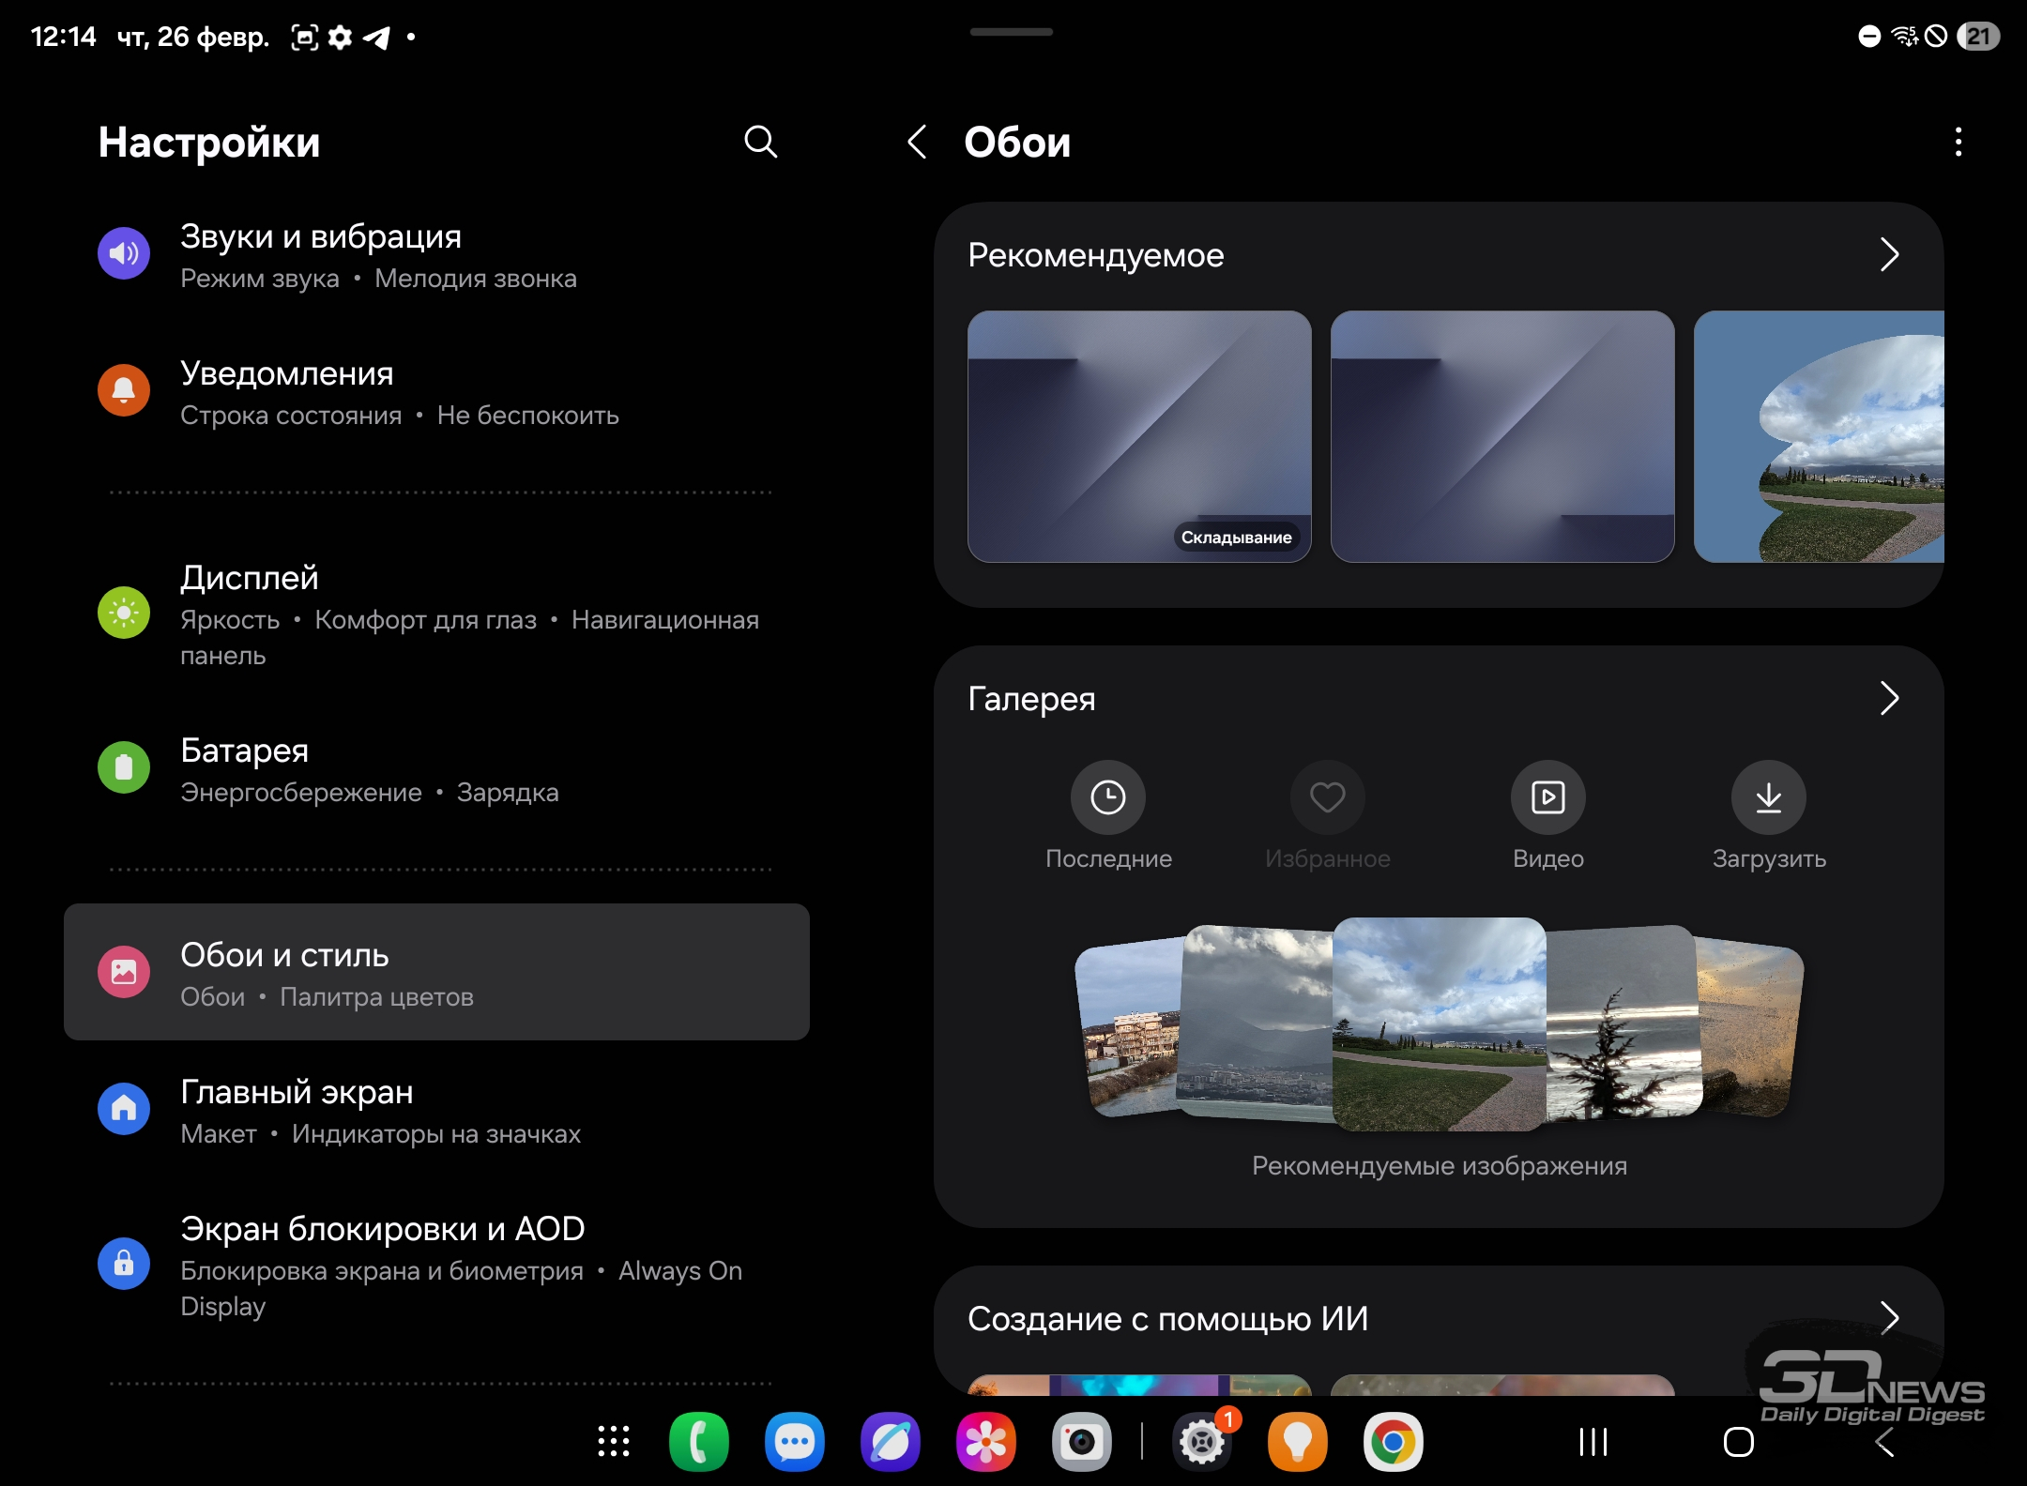Expand the Рекомендуемое section chevron
2027x1486 pixels.
(1889, 254)
